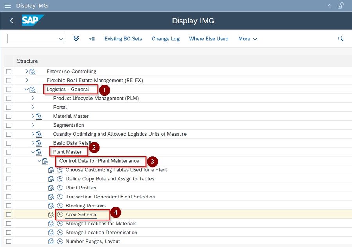Tick the checkbox on the Area Schema row

coord(9,215)
